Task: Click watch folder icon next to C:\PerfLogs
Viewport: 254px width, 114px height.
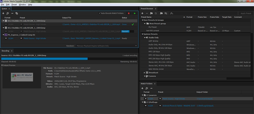Action: coord(145,102)
